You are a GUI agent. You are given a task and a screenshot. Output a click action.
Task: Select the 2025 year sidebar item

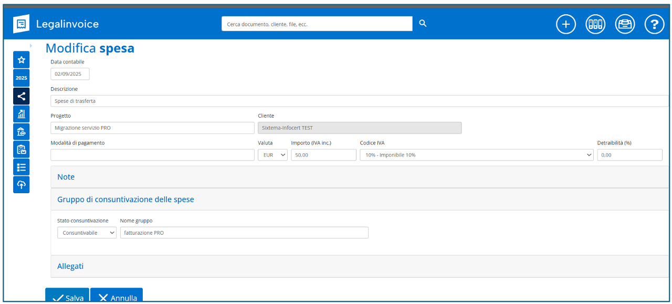(22, 78)
